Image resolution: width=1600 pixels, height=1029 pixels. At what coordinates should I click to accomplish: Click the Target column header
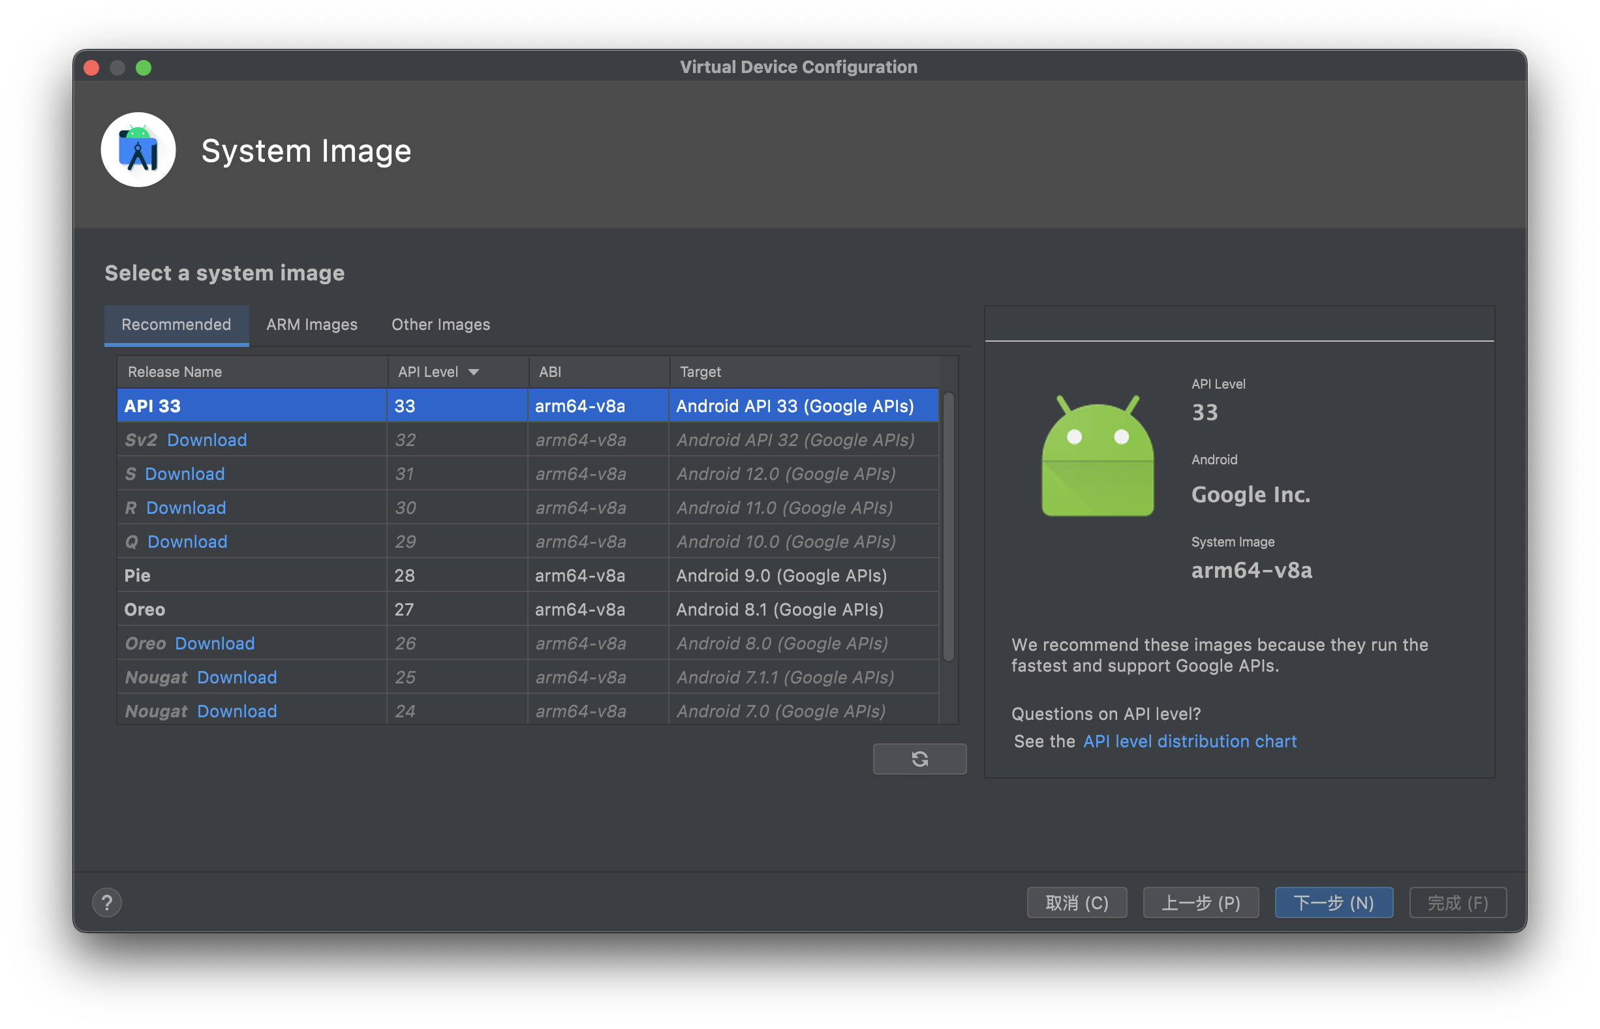click(805, 372)
